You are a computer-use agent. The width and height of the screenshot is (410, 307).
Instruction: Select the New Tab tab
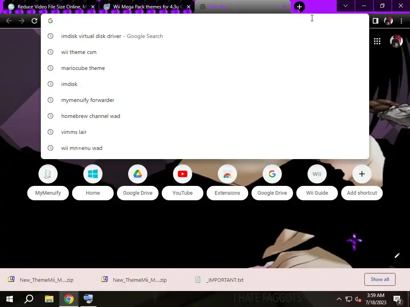pyautogui.click(x=242, y=7)
